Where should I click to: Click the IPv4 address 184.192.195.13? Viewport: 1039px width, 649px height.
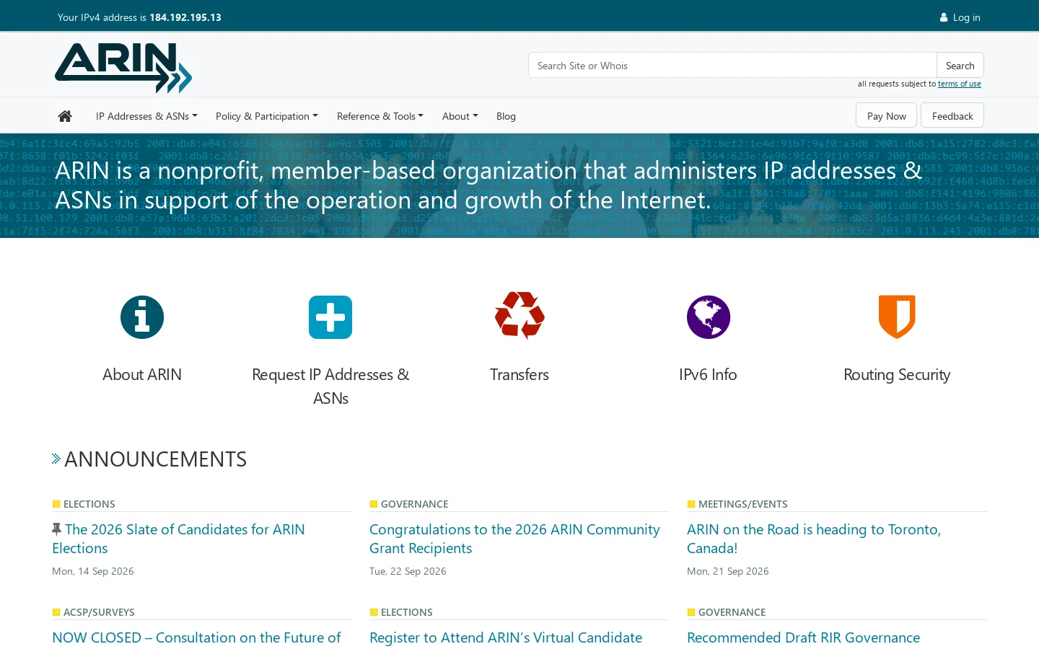(185, 17)
